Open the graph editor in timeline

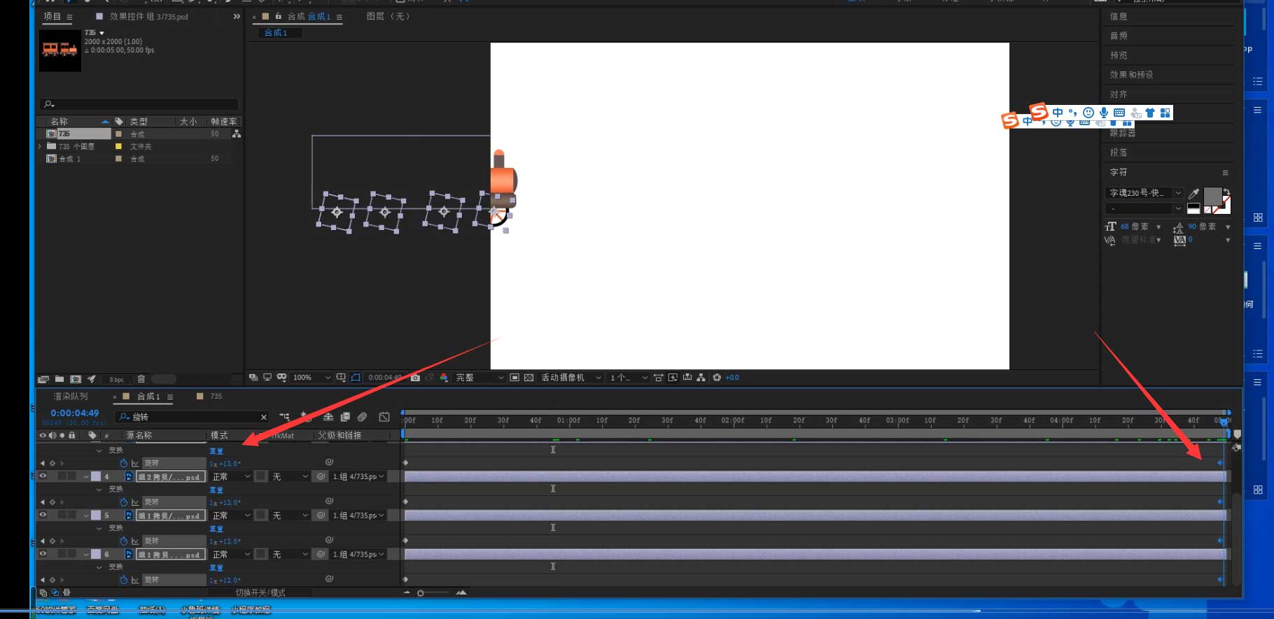(x=384, y=417)
